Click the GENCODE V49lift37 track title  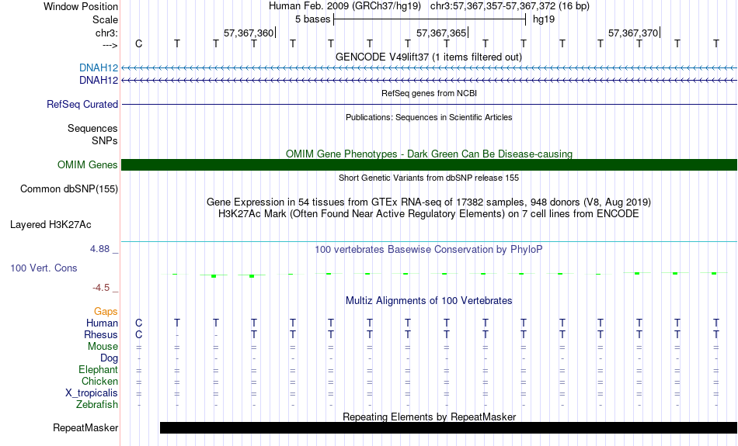(x=429, y=57)
